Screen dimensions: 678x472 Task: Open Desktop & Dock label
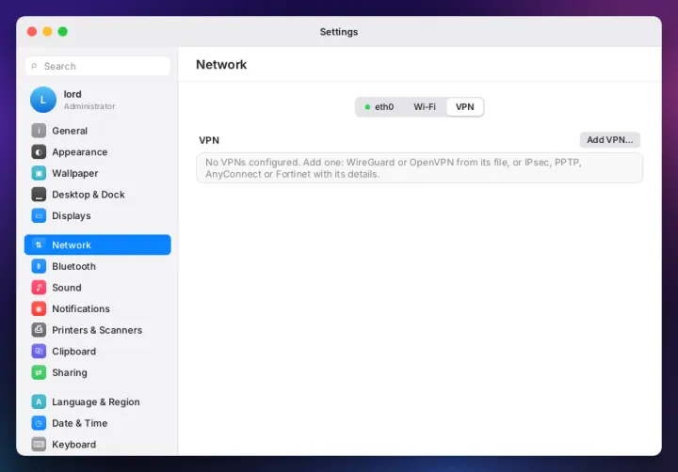tap(89, 195)
